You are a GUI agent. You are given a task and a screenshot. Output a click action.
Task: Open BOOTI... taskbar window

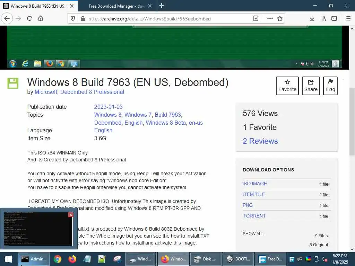(238, 259)
